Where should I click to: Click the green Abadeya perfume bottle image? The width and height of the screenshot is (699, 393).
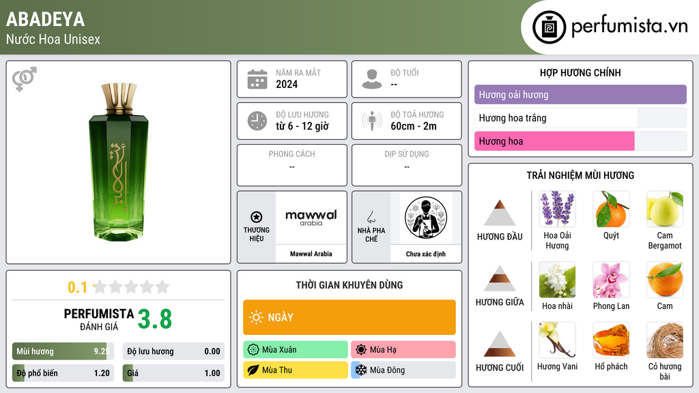(119, 162)
